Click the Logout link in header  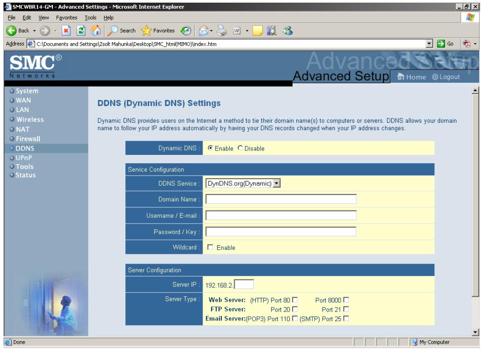[x=446, y=77]
